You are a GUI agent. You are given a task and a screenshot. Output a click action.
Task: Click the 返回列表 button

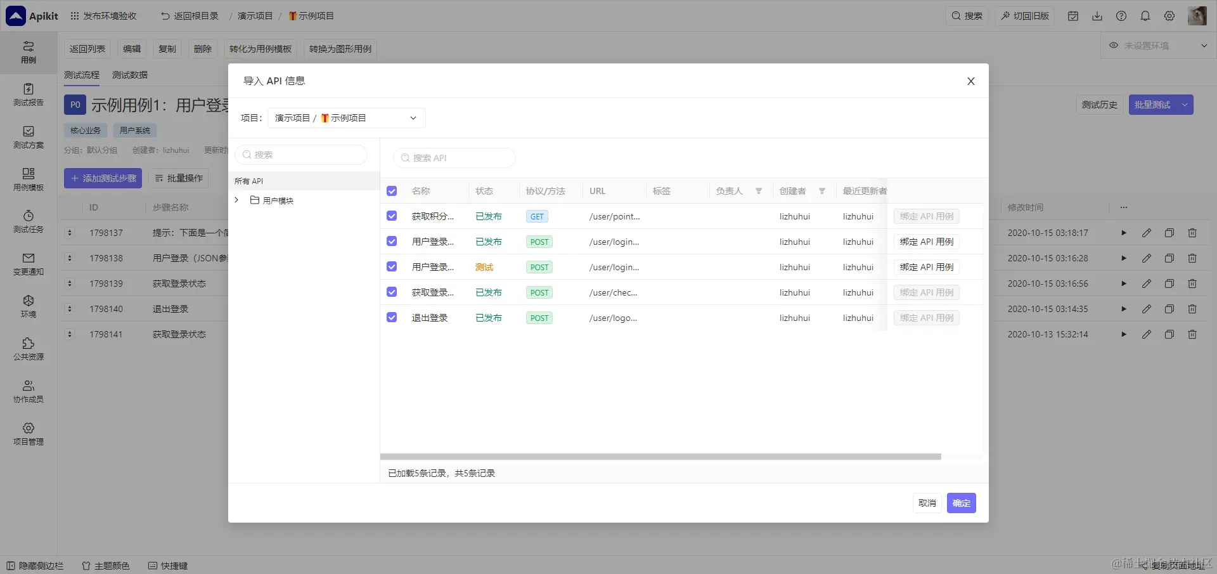87,49
